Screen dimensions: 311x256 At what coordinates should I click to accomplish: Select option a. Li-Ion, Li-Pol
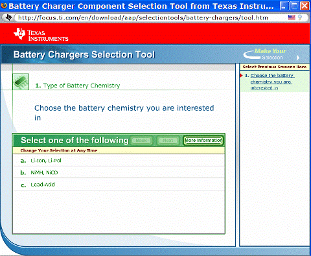point(119,161)
